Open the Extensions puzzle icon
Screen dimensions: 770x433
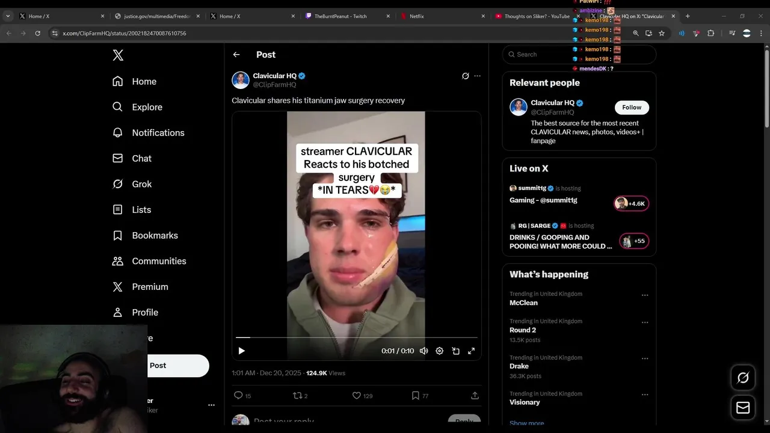(x=710, y=33)
